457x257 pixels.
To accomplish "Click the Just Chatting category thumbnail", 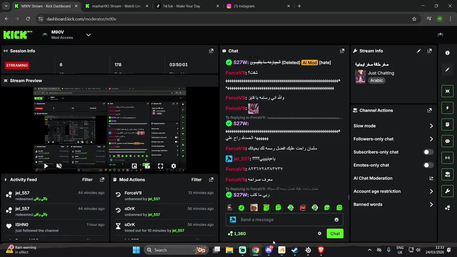I will (x=360, y=77).
